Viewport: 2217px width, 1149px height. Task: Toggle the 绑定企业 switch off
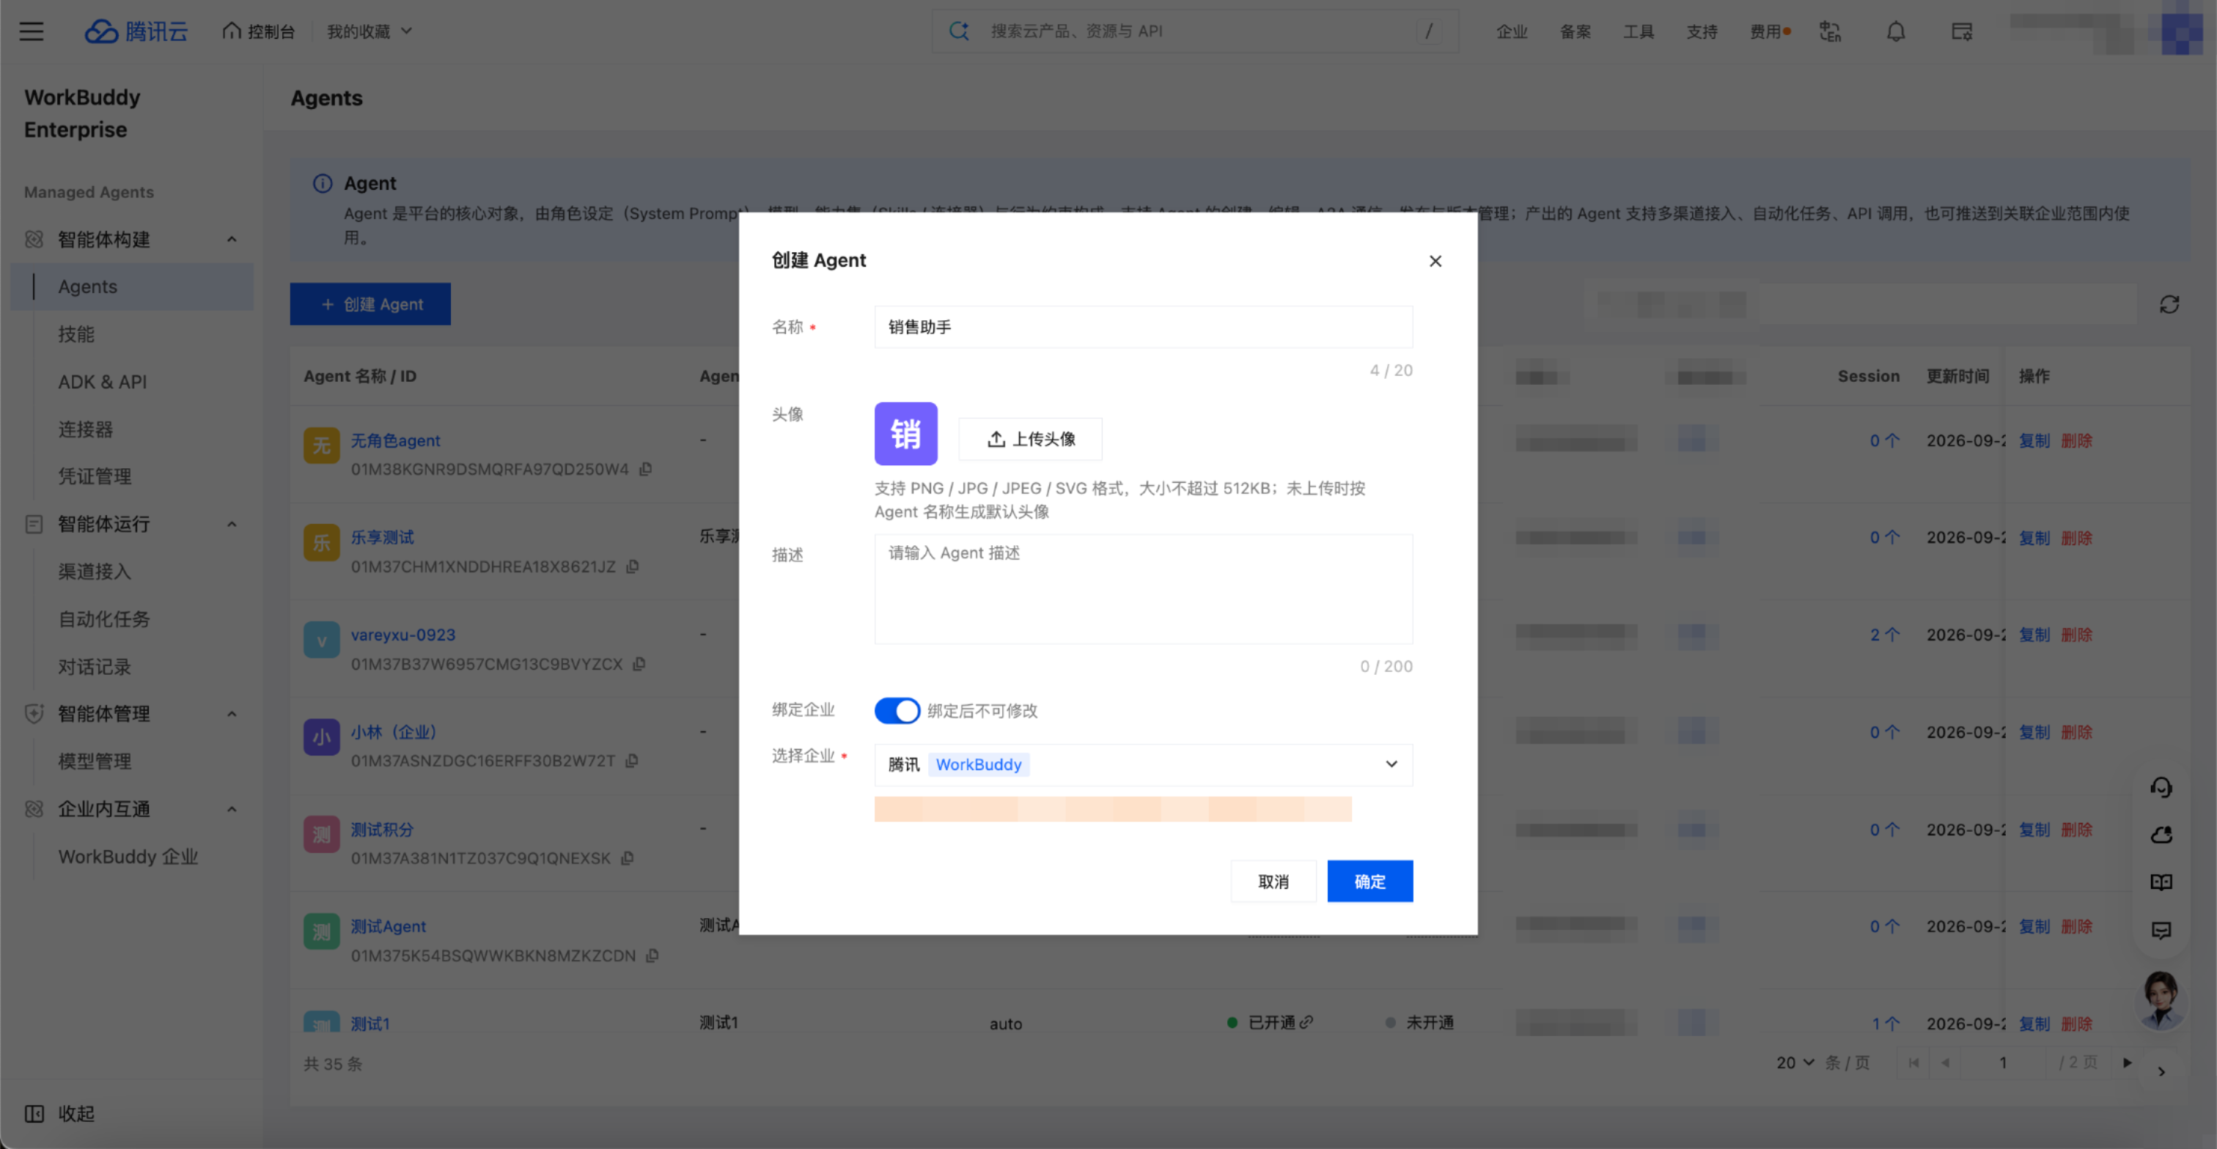[897, 710]
